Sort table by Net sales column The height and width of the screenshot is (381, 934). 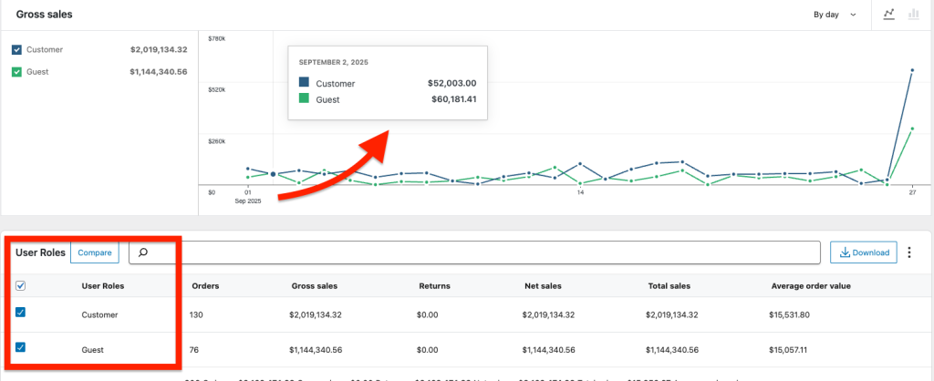(x=542, y=285)
